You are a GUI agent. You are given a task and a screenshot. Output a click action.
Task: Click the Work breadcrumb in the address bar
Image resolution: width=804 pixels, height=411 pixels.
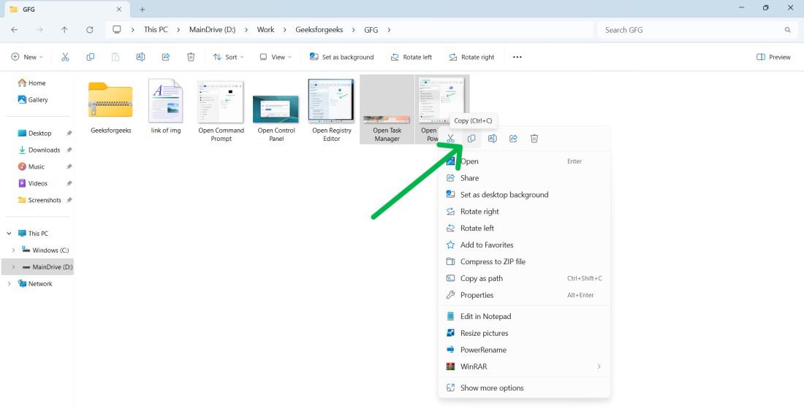265,30
